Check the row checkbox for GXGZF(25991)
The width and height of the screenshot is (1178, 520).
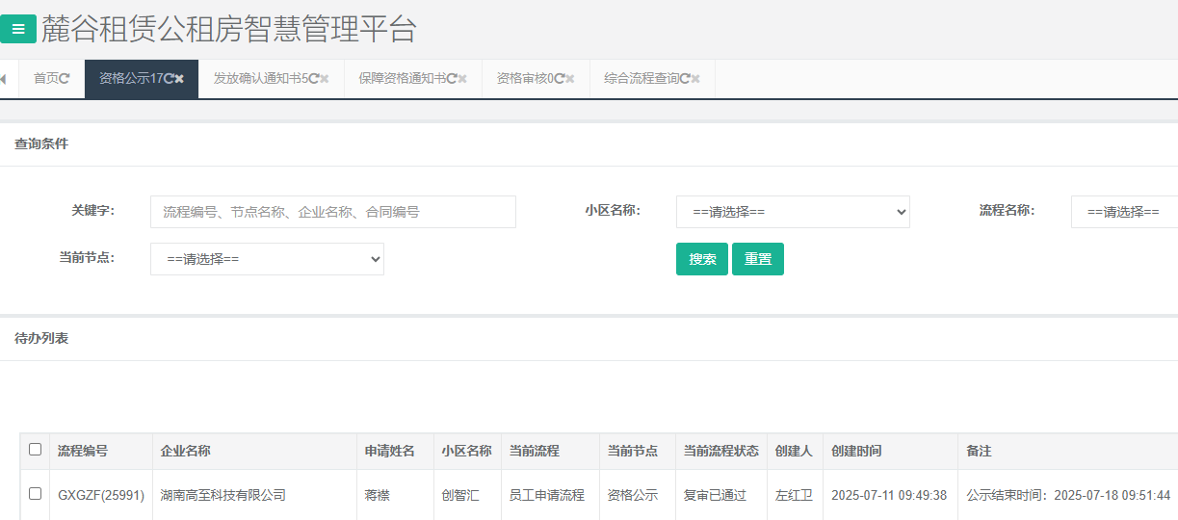[x=36, y=494]
